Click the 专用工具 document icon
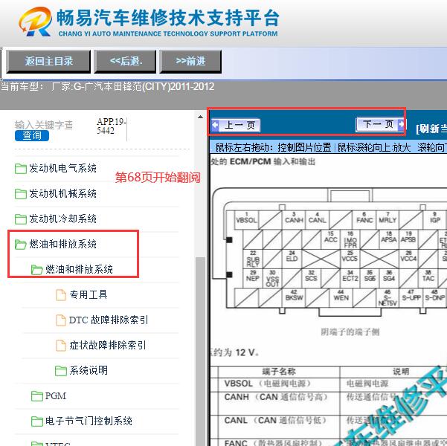Viewport: 447px width, 446px height. point(60,294)
